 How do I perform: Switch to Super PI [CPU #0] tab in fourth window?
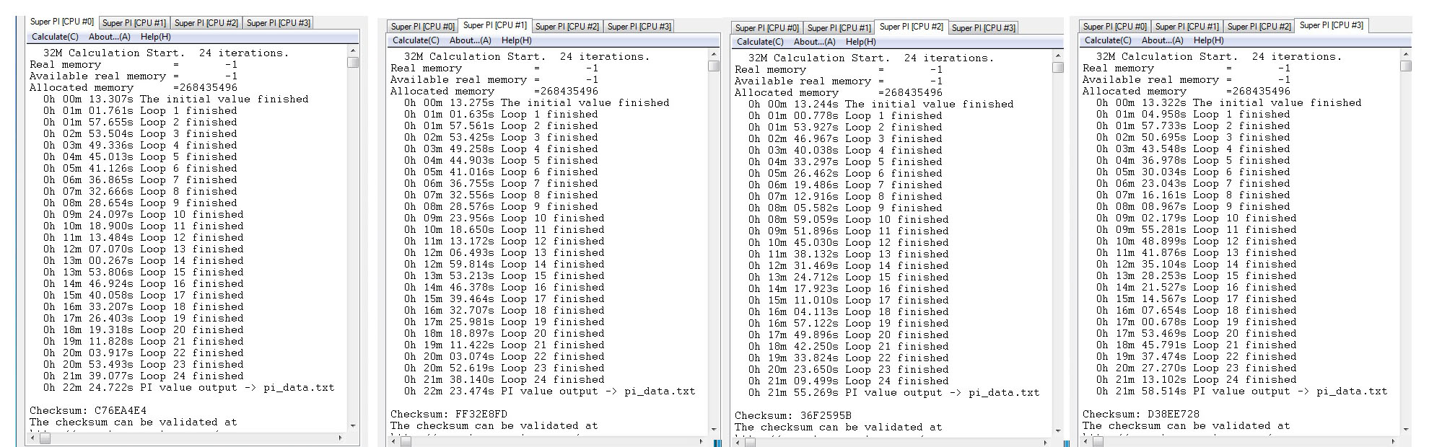(1115, 27)
